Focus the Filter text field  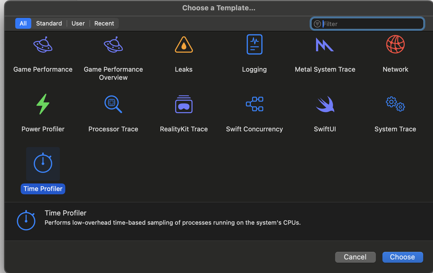pyautogui.click(x=367, y=24)
